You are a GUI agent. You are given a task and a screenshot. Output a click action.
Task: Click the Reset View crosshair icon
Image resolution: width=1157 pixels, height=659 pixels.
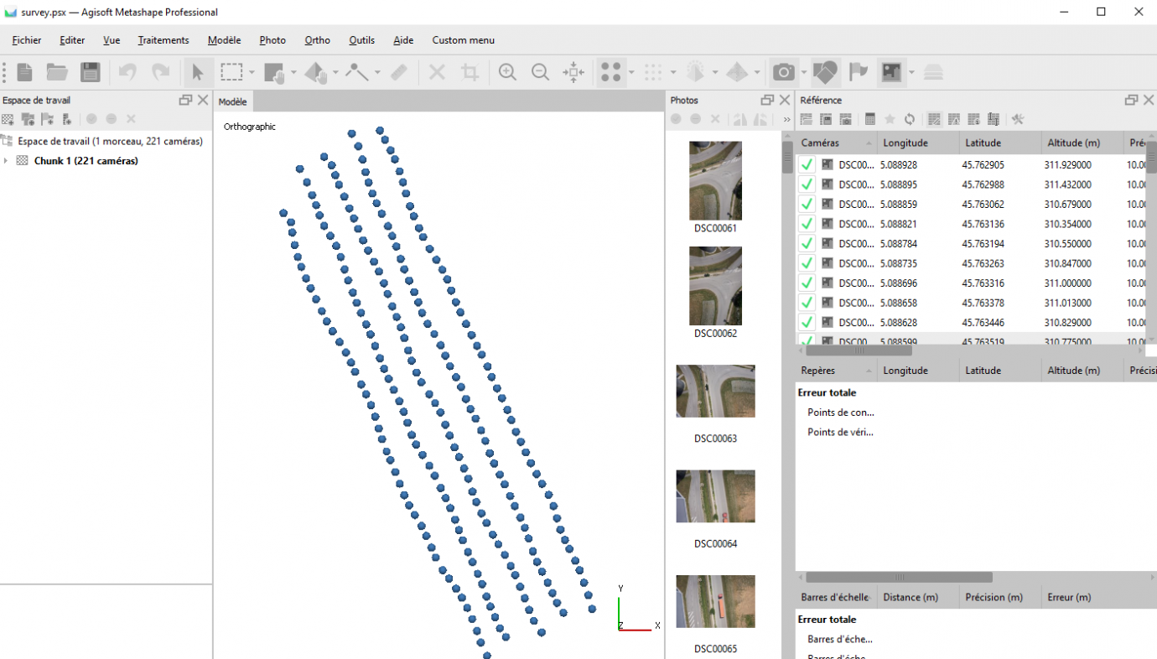tap(574, 72)
